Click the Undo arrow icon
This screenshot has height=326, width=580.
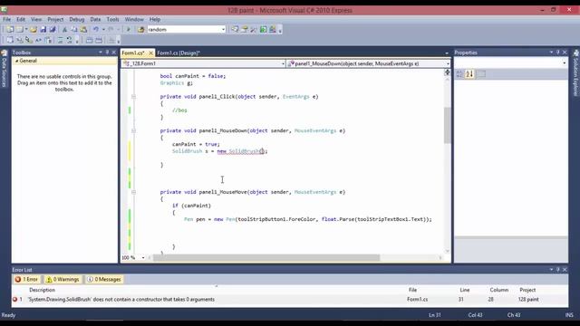(96, 30)
